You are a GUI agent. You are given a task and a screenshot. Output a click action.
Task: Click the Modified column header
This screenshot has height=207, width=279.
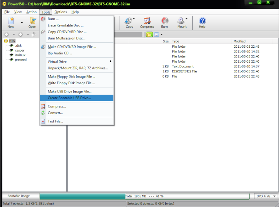240,41
